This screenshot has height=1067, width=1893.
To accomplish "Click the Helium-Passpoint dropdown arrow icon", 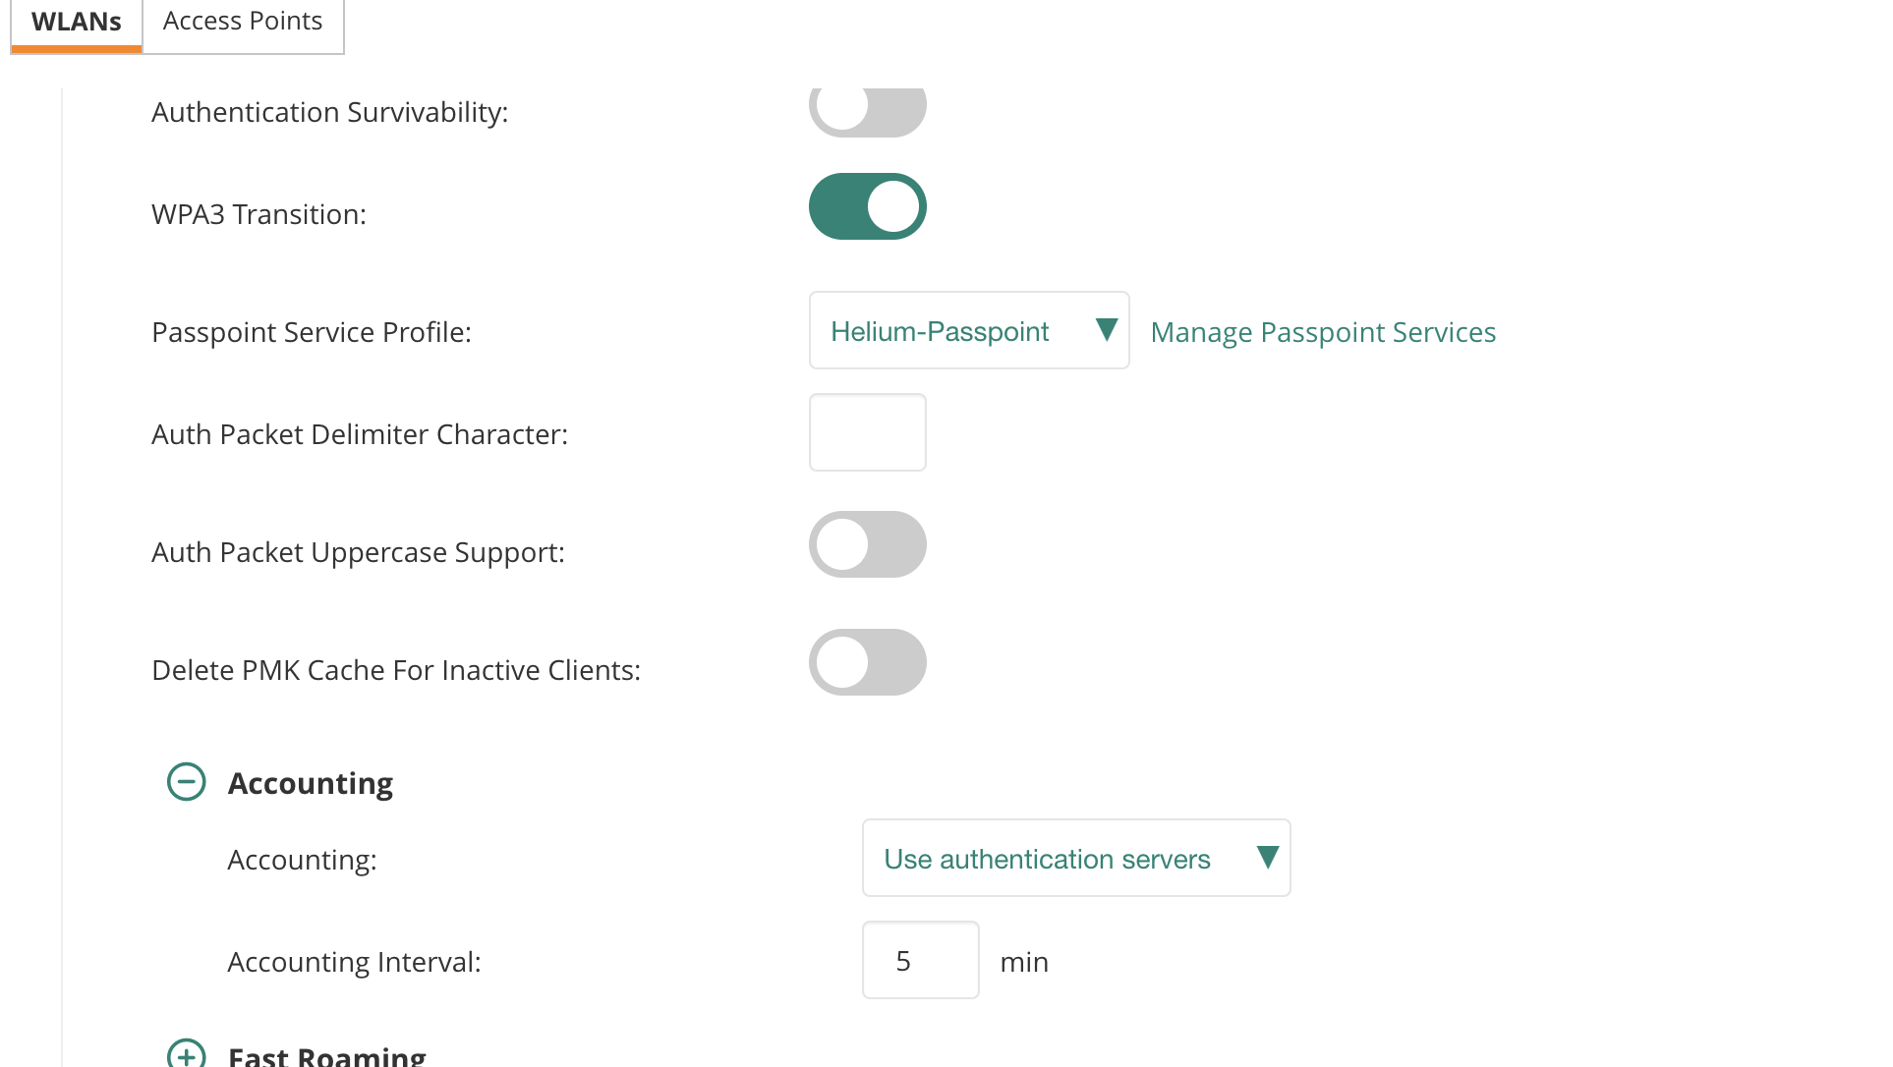I will click(x=1106, y=330).
